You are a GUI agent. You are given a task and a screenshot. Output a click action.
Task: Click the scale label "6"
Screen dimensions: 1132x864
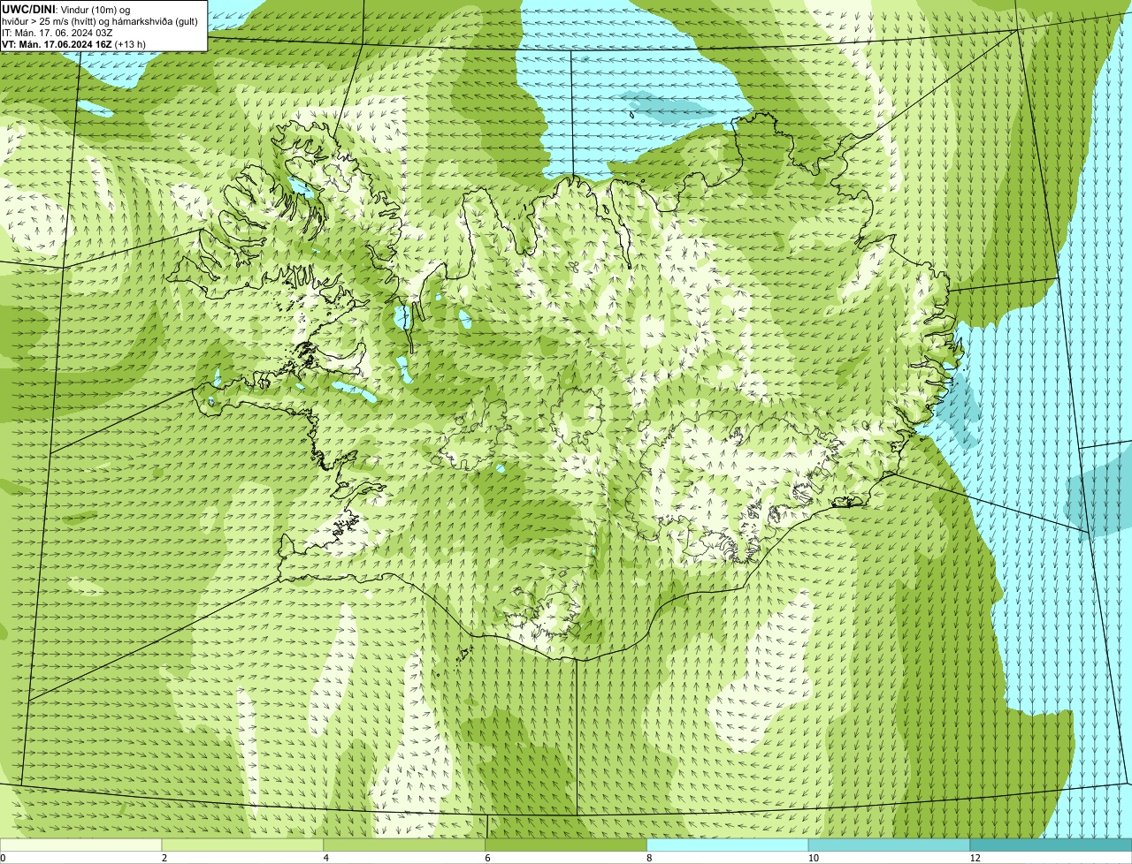[x=487, y=858]
